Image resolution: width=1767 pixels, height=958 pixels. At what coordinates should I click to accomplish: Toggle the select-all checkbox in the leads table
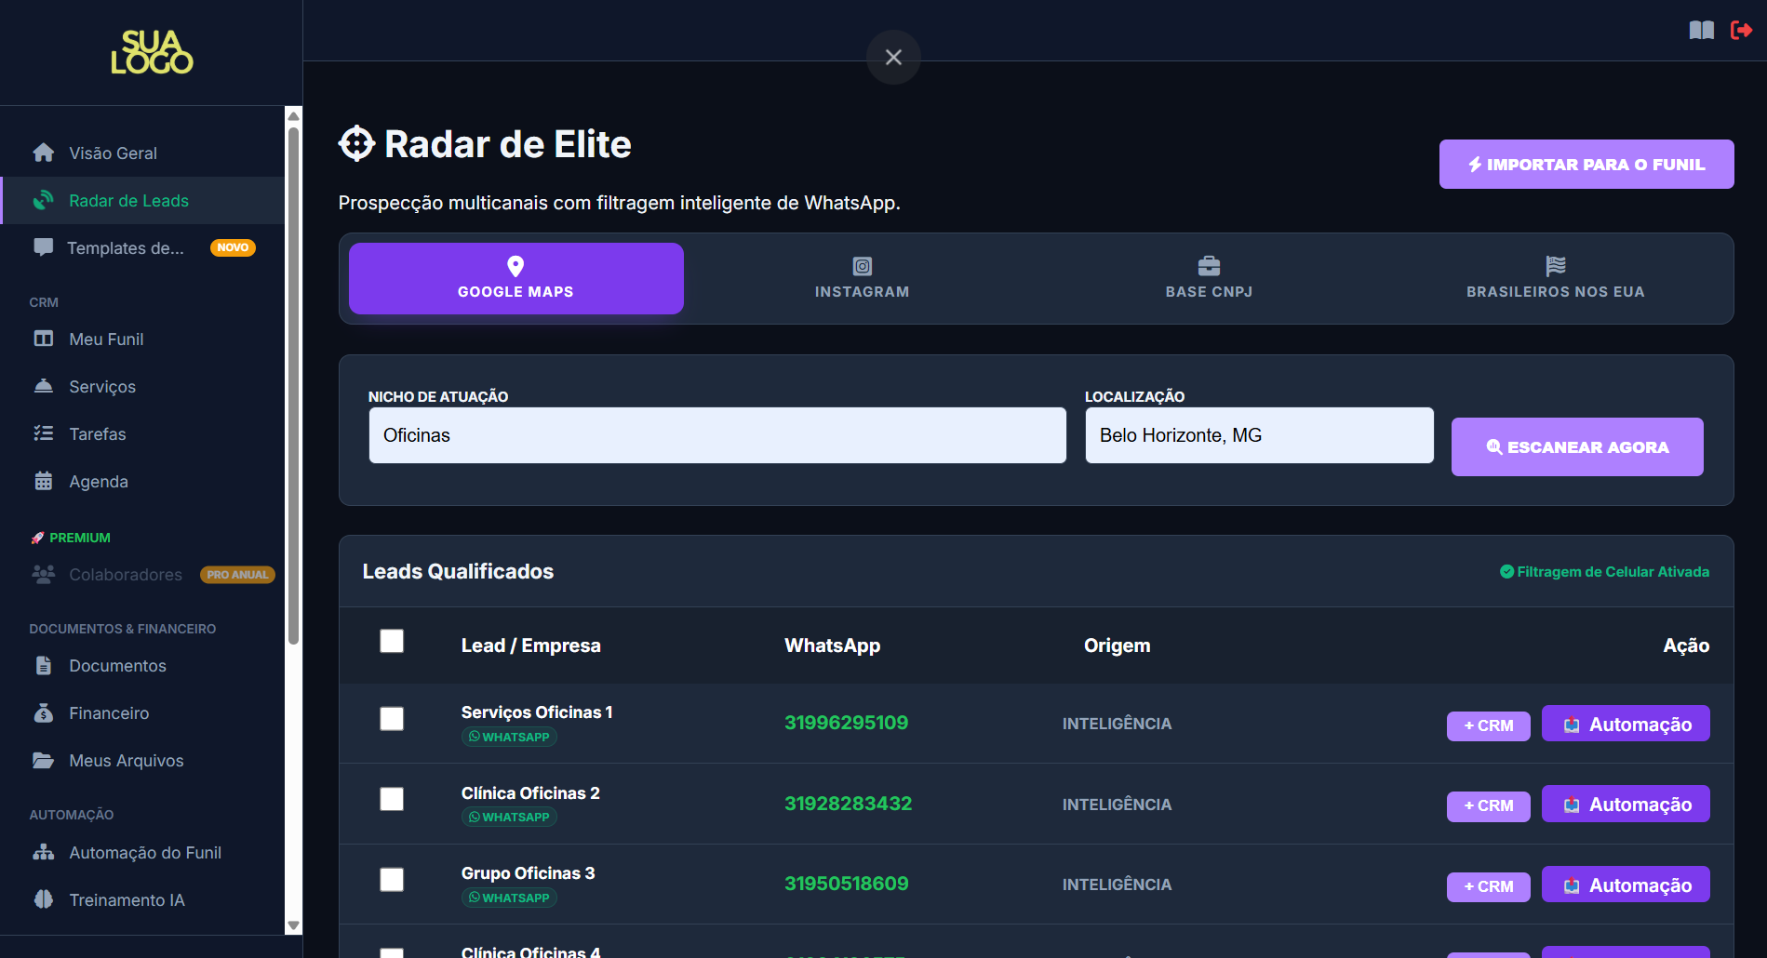point(392,641)
